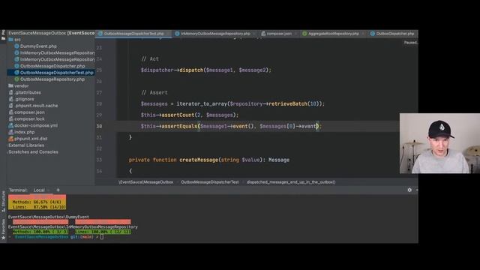Click the createMessage function name
480x270 pixels.
pos(198,160)
